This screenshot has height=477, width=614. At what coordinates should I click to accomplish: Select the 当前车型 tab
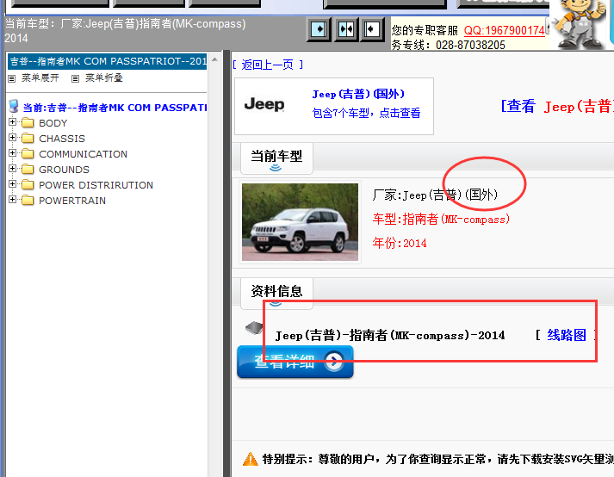[x=276, y=158]
